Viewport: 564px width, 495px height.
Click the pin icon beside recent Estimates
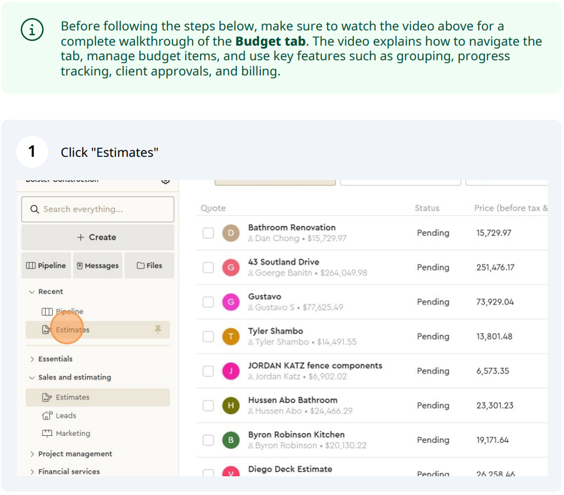tap(157, 330)
